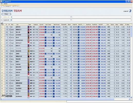
Task: Click Real Diff arrow icon in ADCOCK row
Action: [99, 27]
